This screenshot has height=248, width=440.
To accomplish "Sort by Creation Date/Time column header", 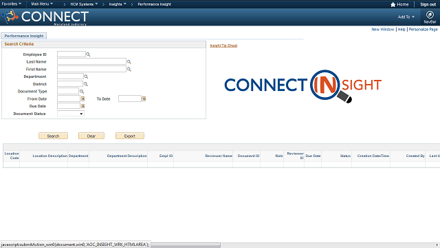I will coord(373,156).
